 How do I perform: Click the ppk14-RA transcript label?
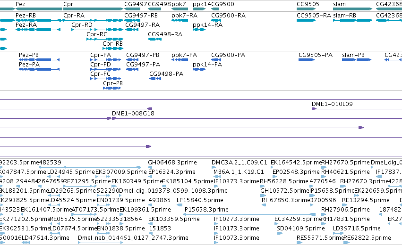[207, 25]
